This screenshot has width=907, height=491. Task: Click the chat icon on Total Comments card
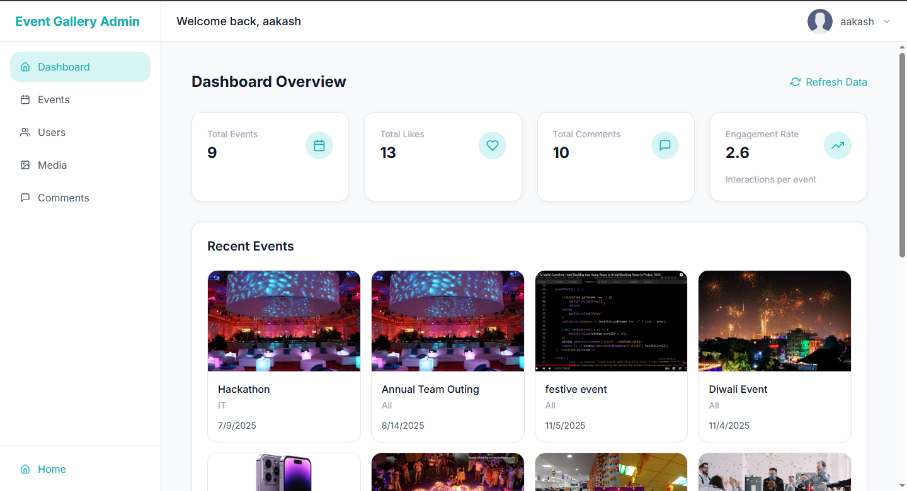pos(665,145)
